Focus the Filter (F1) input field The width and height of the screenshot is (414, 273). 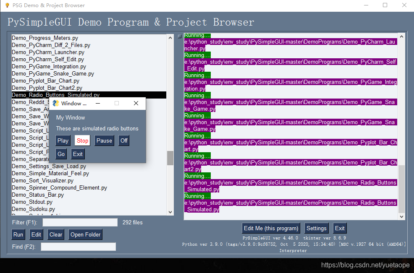coord(80,222)
